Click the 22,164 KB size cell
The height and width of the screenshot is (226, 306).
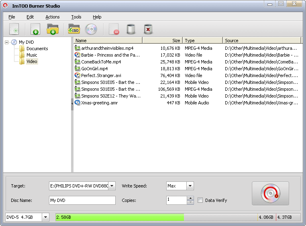(170, 82)
